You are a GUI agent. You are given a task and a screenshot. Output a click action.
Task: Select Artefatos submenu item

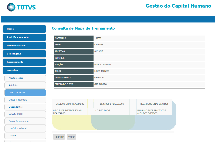pos(25,85)
